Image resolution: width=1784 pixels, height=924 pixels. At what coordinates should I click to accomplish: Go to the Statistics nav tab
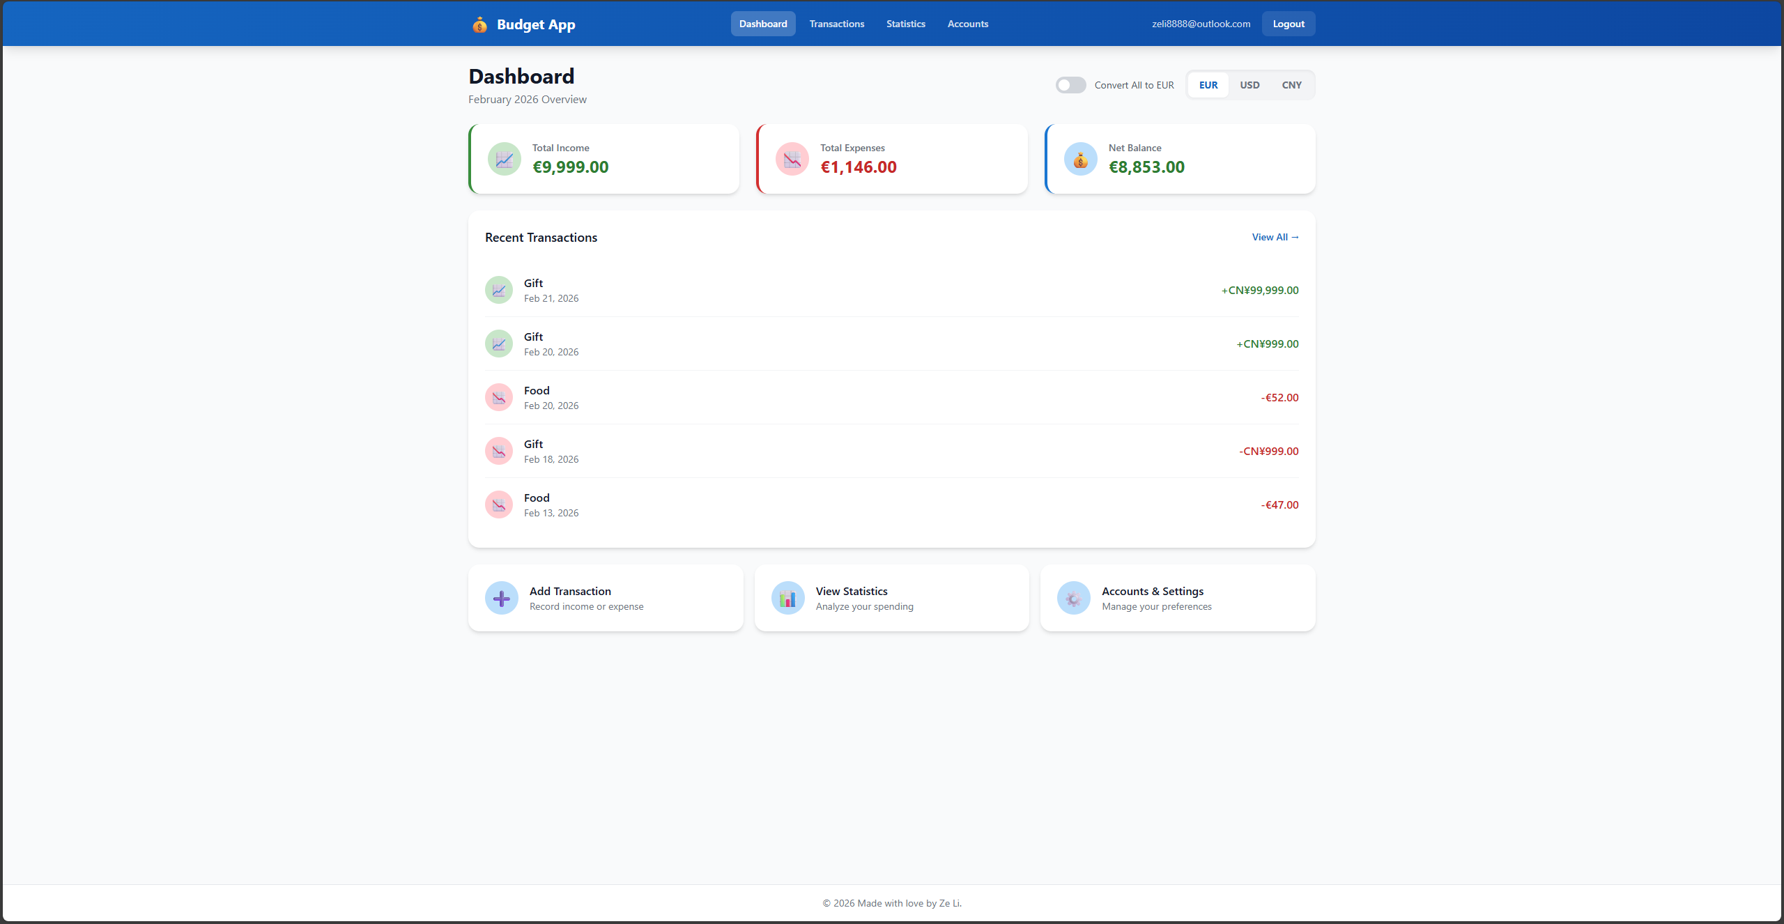(905, 24)
